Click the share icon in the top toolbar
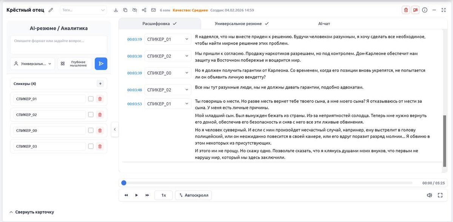 144,10
